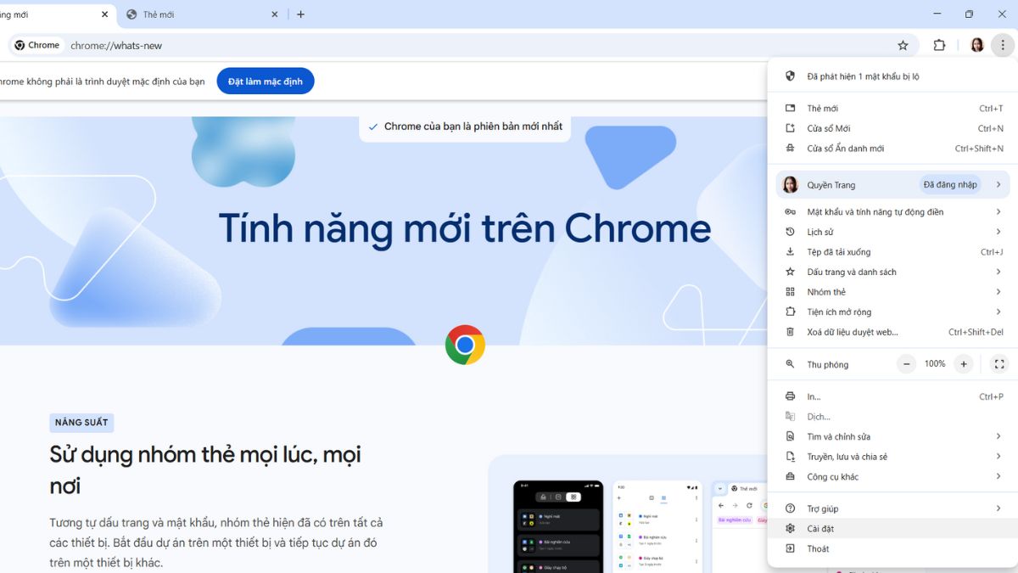Image resolution: width=1018 pixels, height=573 pixels.
Task: Open 'Cài đặt' settings entry
Action: coord(893,529)
